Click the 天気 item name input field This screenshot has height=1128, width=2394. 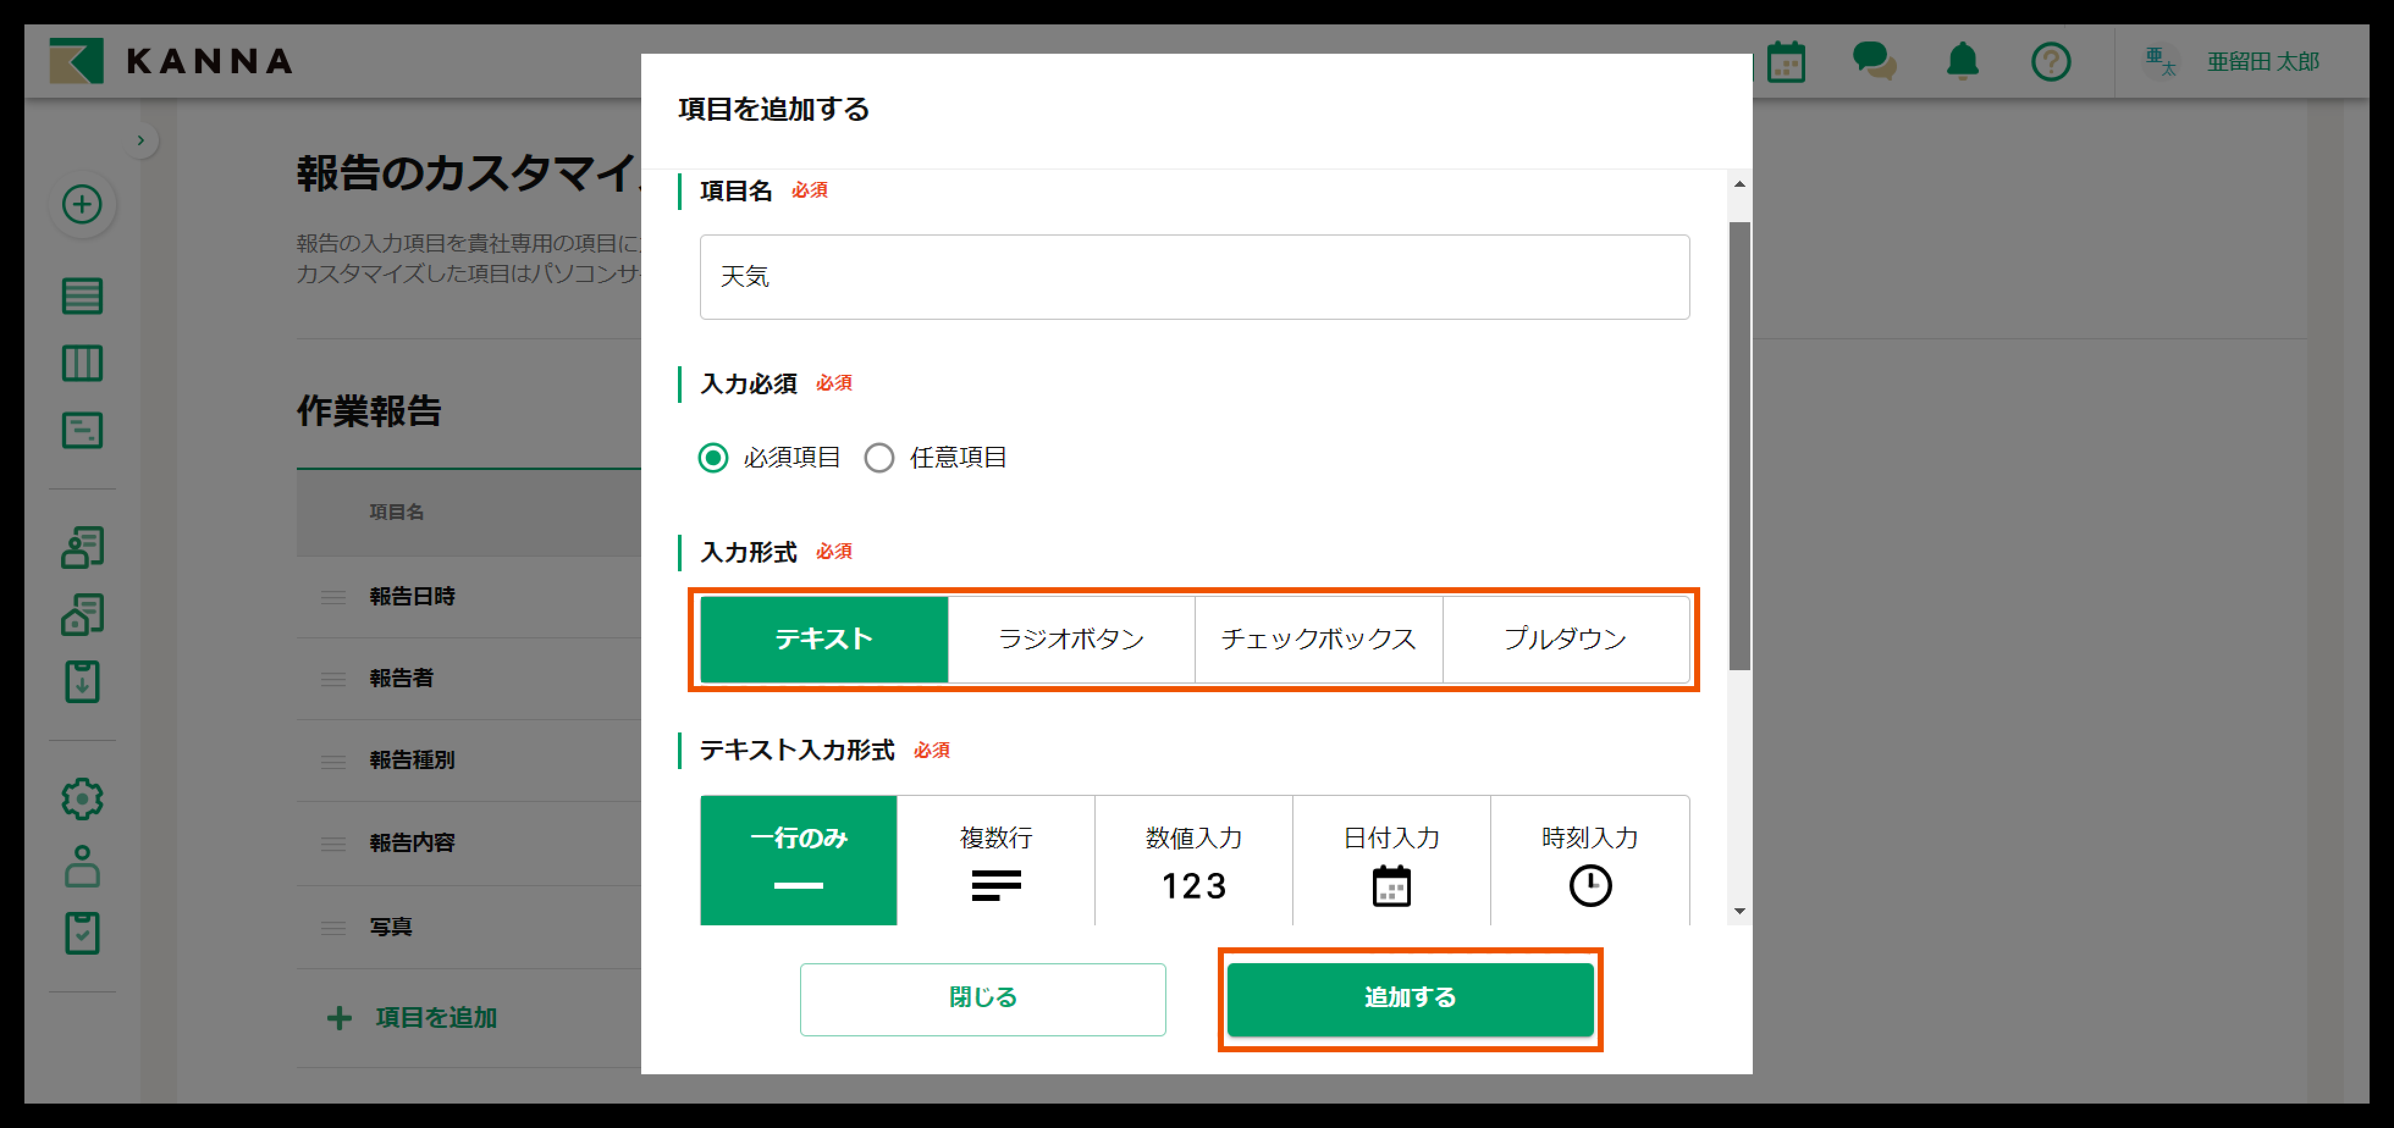click(1193, 277)
